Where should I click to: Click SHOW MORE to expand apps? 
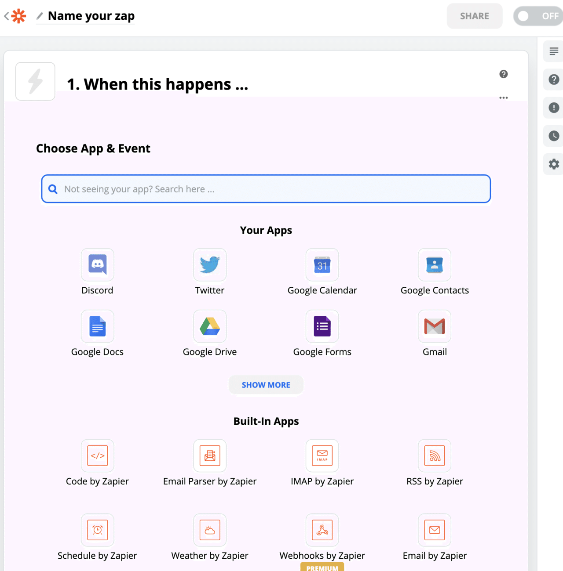pyautogui.click(x=266, y=385)
